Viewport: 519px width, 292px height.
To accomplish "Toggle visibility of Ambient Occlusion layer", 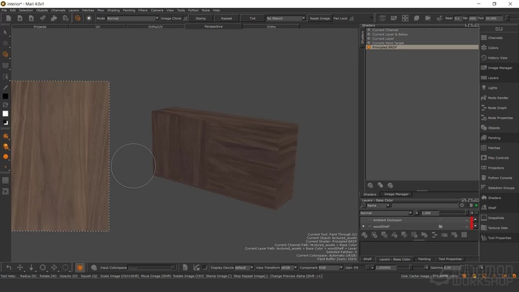I will [x=369, y=220].
